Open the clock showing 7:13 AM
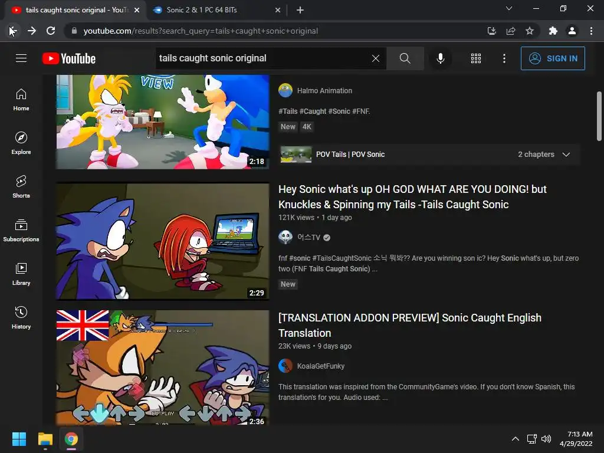This screenshot has height=453, width=604. [x=576, y=439]
